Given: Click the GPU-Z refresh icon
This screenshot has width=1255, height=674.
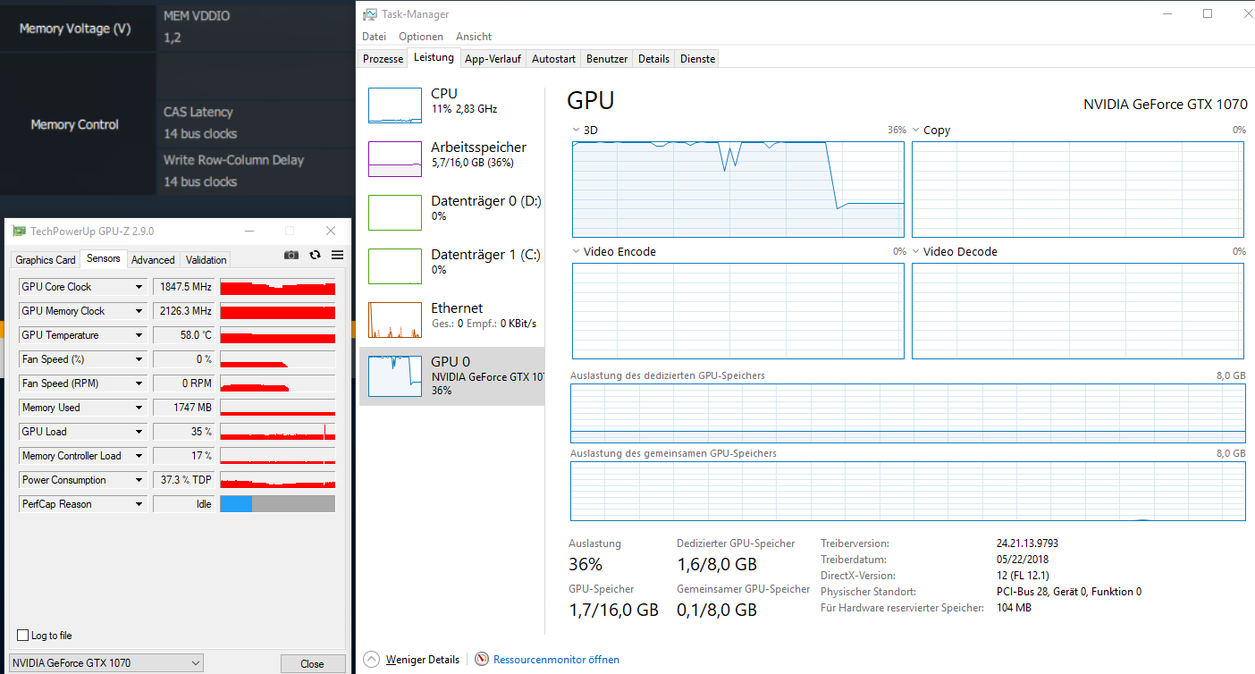Looking at the screenshot, I should (315, 255).
